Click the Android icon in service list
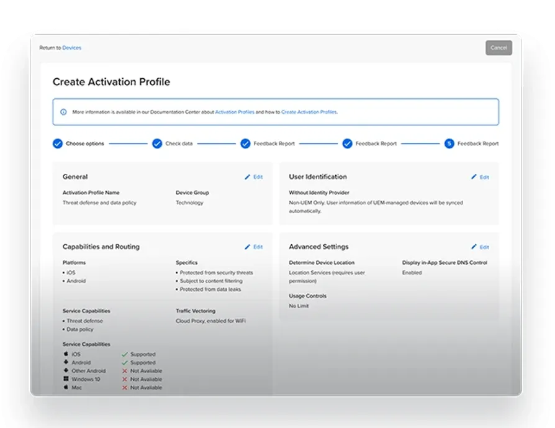The width and height of the screenshot is (555, 428). click(66, 362)
